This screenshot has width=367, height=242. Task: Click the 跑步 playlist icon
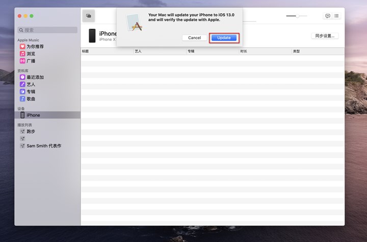coord(22,131)
